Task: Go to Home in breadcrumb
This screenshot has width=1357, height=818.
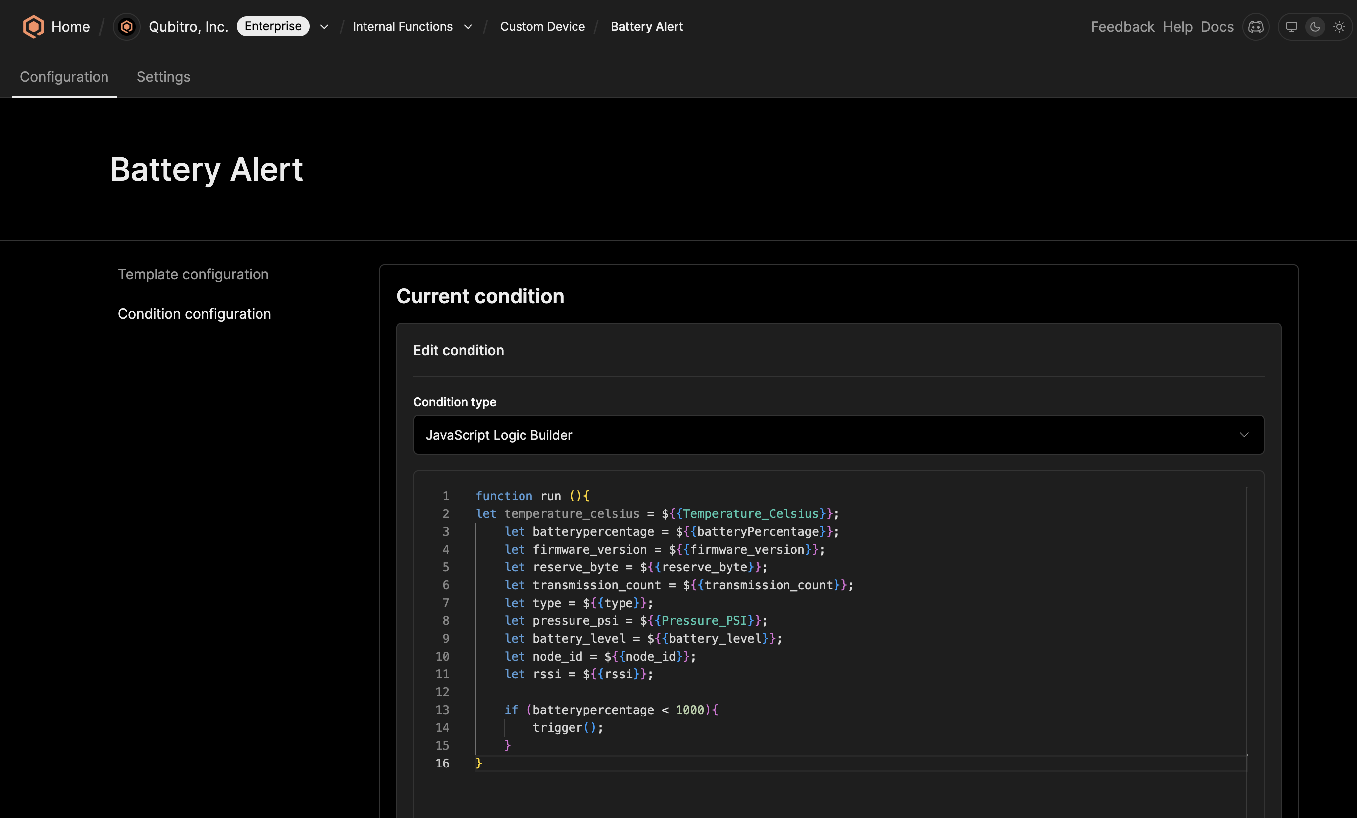Action: (x=70, y=26)
